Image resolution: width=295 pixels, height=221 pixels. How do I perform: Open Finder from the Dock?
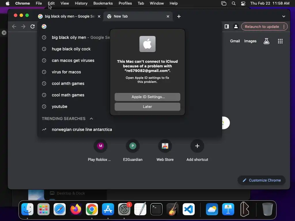tap(27, 209)
